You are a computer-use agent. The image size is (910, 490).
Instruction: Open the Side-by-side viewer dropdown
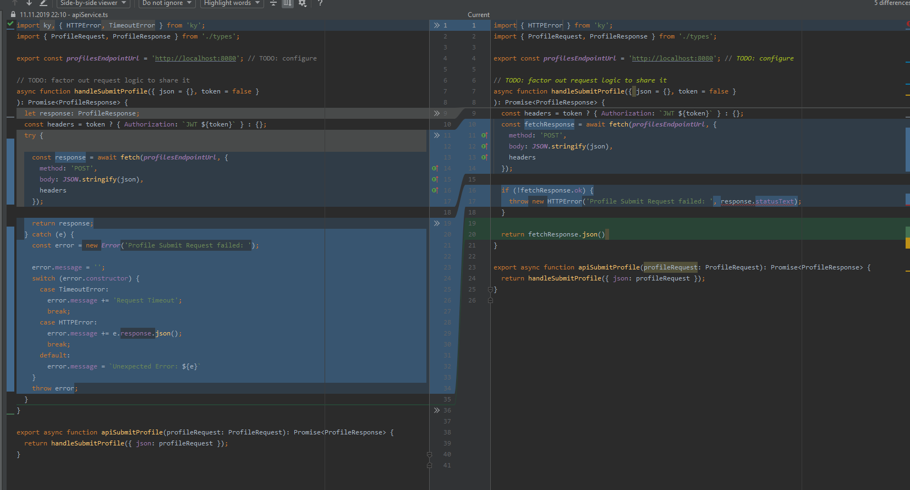(x=93, y=3)
